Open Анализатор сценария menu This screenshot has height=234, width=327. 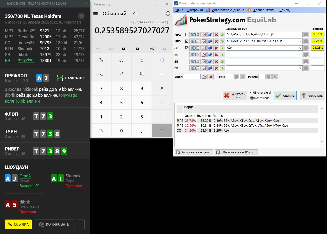tap(225, 10)
